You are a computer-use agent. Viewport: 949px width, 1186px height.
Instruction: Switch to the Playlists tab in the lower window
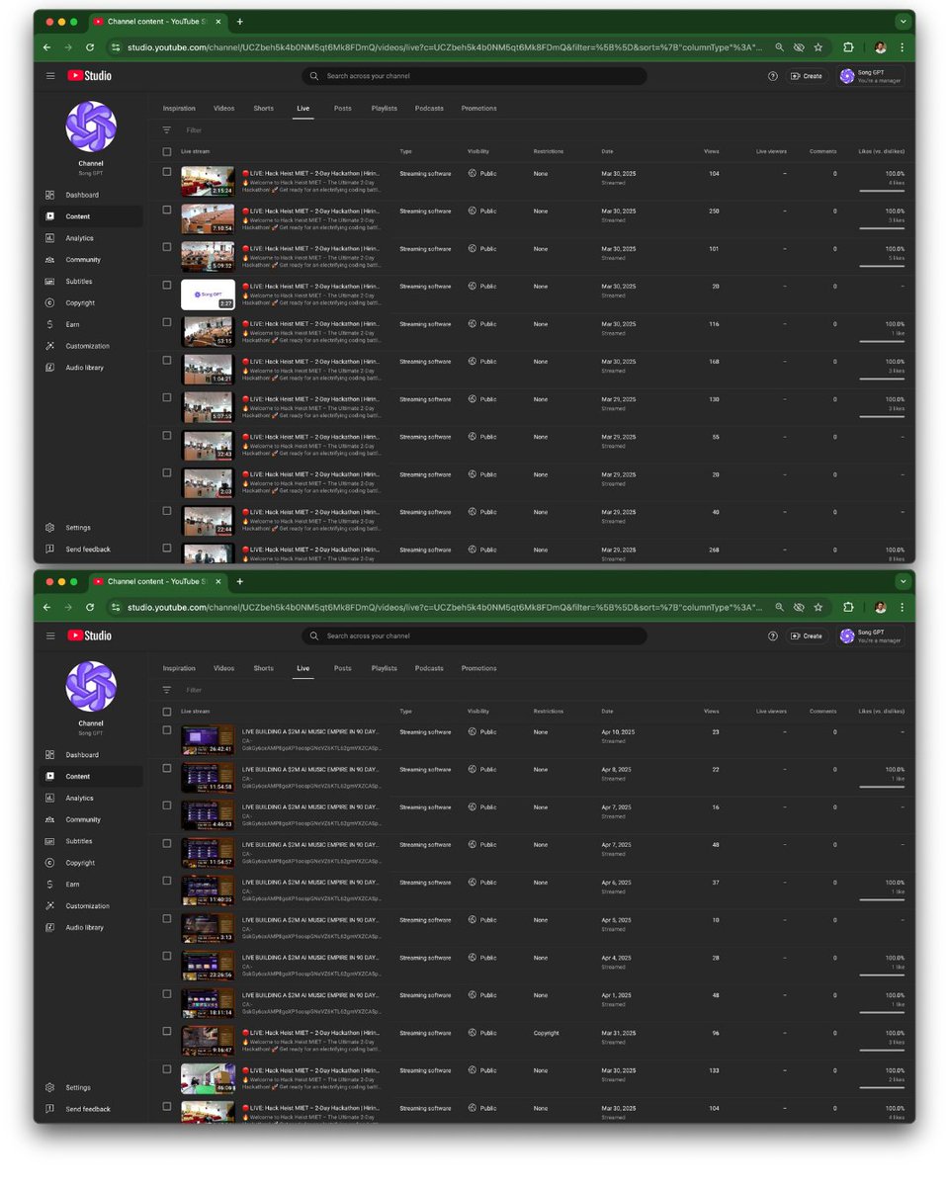coord(385,669)
